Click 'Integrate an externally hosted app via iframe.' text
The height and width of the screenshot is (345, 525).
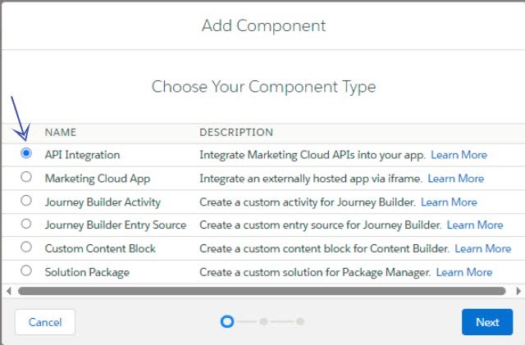click(x=311, y=179)
